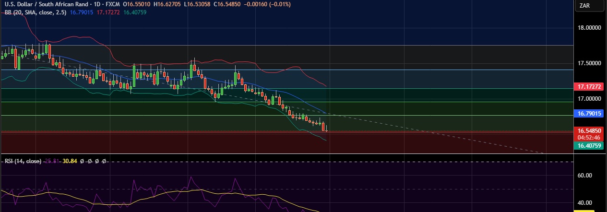Click the 18.00000 price axis label
Image resolution: width=607 pixels, height=212 pixels.
(590, 28)
